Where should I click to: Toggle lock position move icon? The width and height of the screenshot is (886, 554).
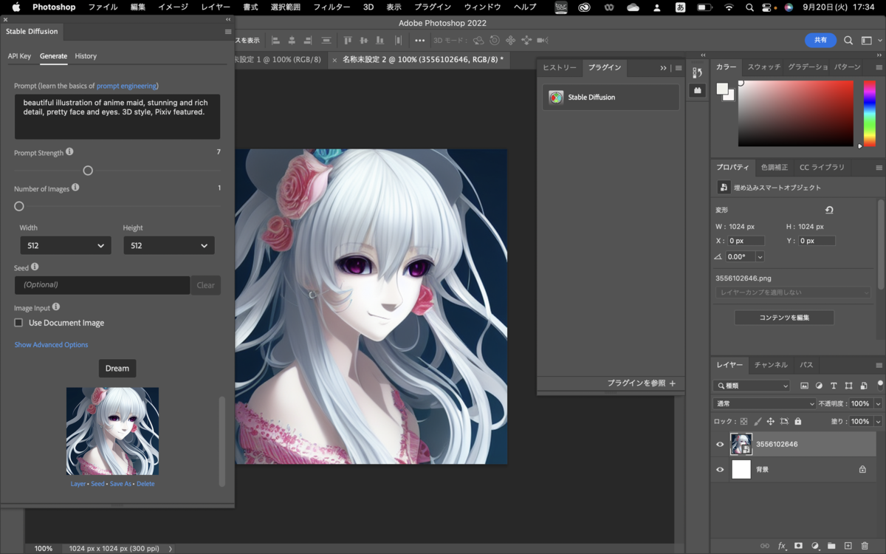pyautogui.click(x=771, y=421)
